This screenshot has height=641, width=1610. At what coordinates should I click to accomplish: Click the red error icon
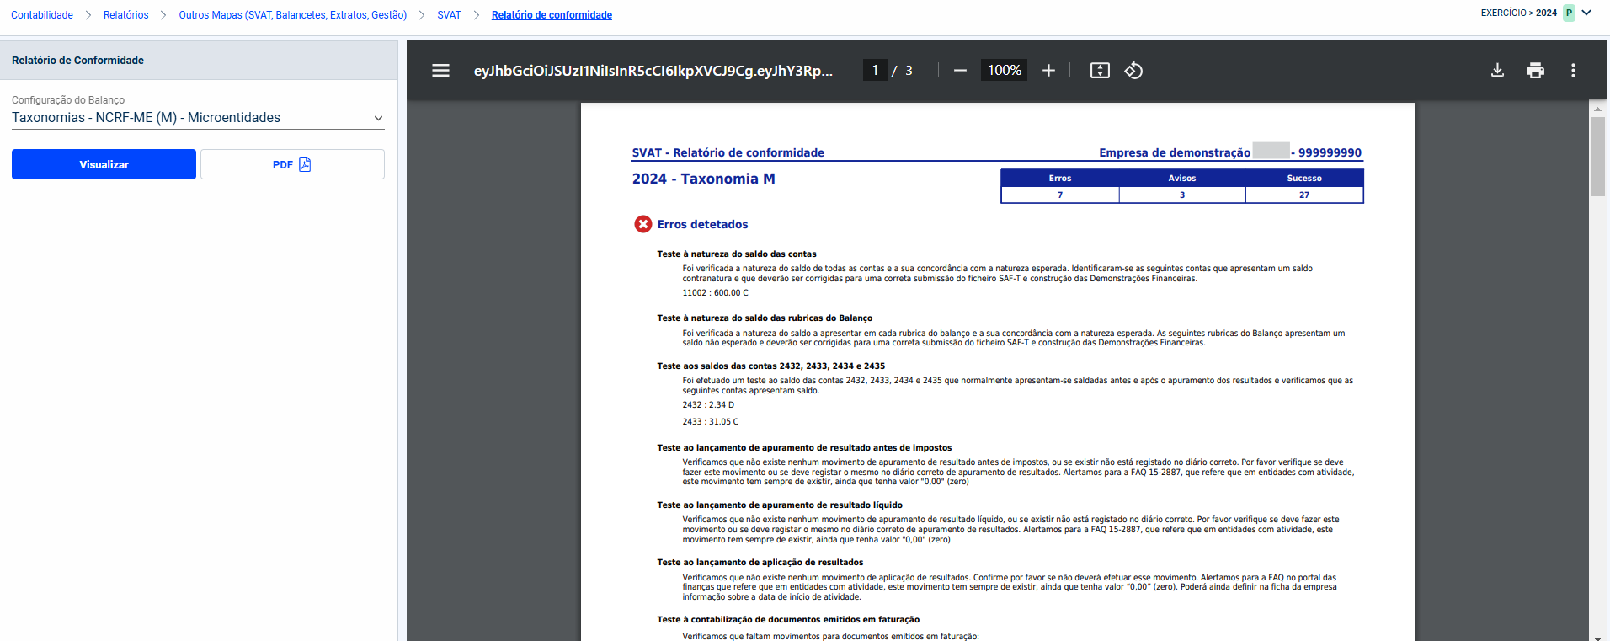[x=643, y=224]
